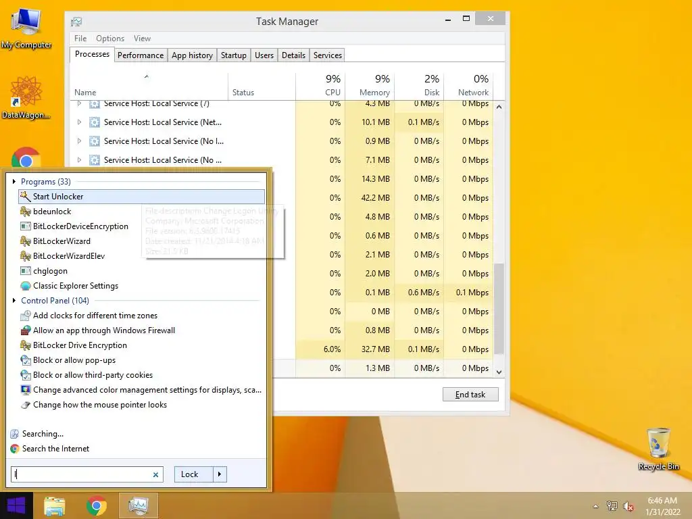Click the network tray icon
Image resolution: width=692 pixels, height=519 pixels.
pyautogui.click(x=612, y=505)
